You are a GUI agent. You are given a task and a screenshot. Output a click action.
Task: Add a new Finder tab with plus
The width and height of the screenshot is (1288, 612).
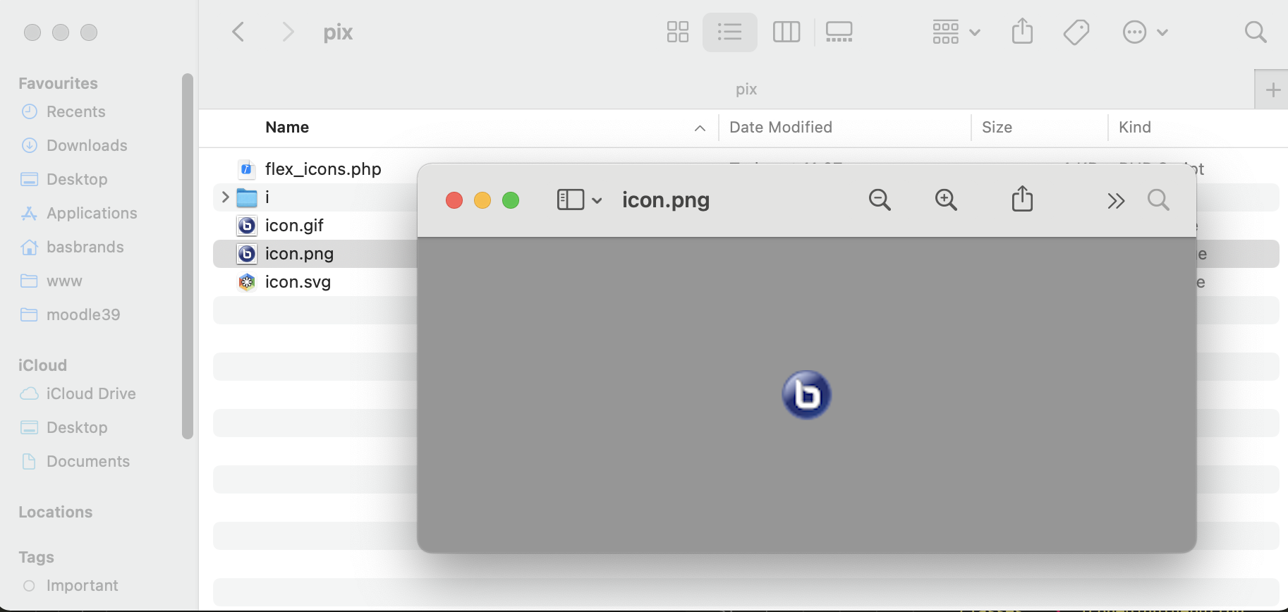(1272, 90)
